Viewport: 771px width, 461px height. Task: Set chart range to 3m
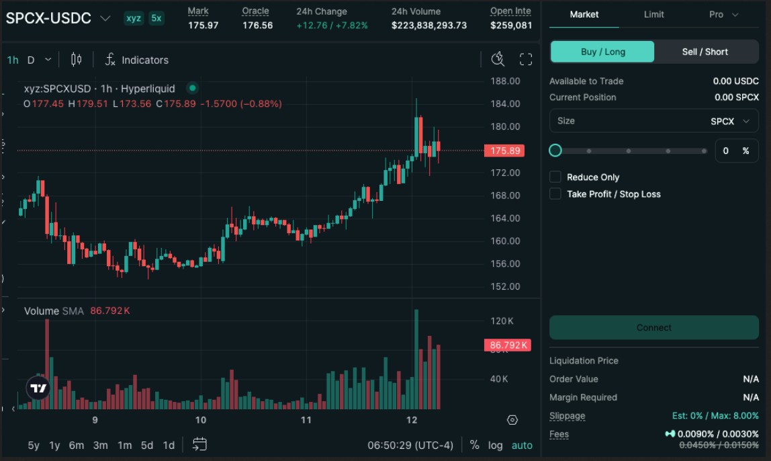pos(100,446)
